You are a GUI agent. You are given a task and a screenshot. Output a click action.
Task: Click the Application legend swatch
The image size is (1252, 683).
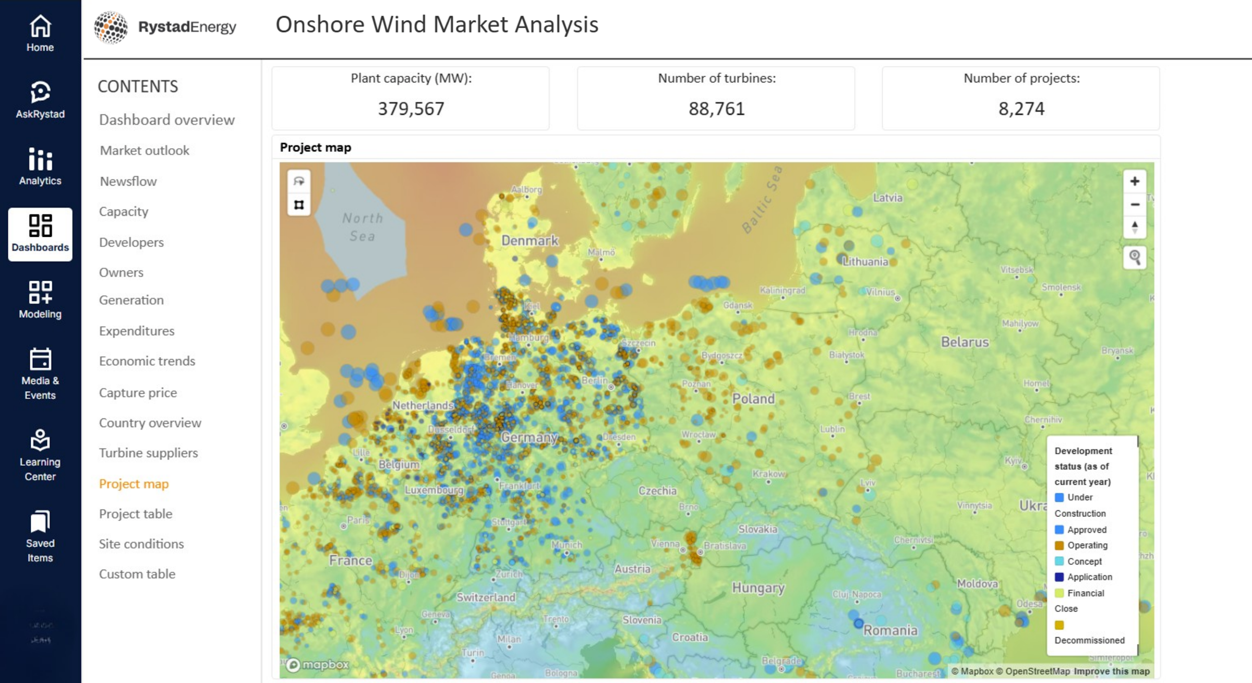[x=1060, y=577]
